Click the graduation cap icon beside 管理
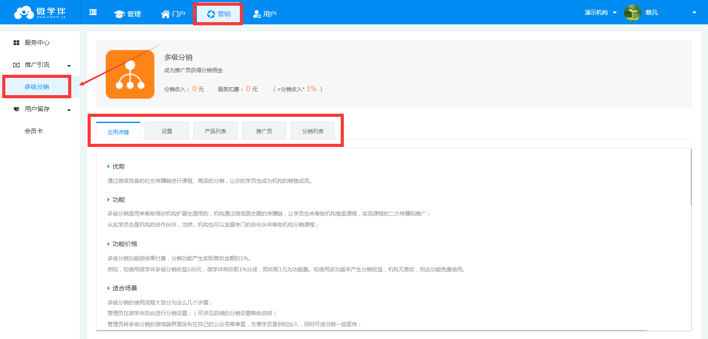The height and width of the screenshot is (339, 708). click(119, 14)
